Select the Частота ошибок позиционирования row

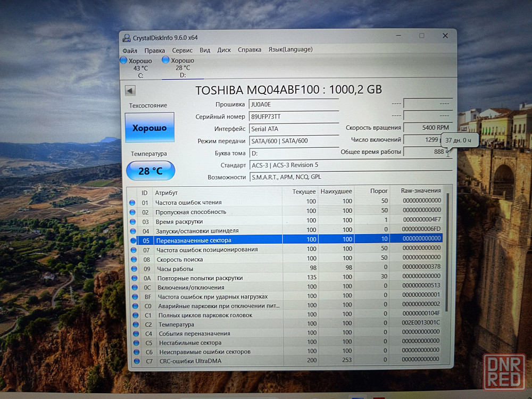click(286, 249)
